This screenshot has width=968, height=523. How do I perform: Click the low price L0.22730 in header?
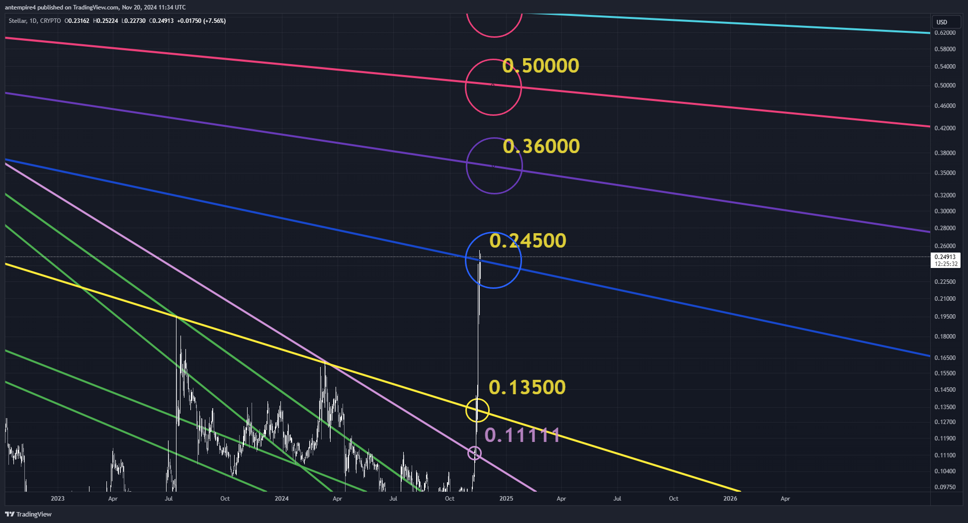pyautogui.click(x=134, y=21)
